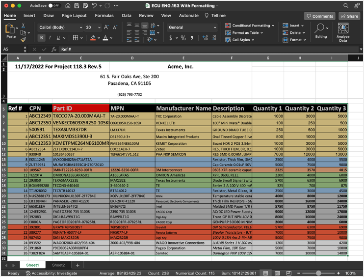The width and height of the screenshot is (364, 277).
Task: Click the Borders icon
Action: coord(76,38)
